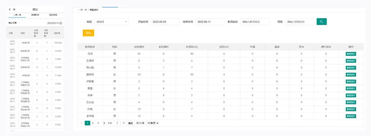Select page 1 in pagination

coord(88,123)
